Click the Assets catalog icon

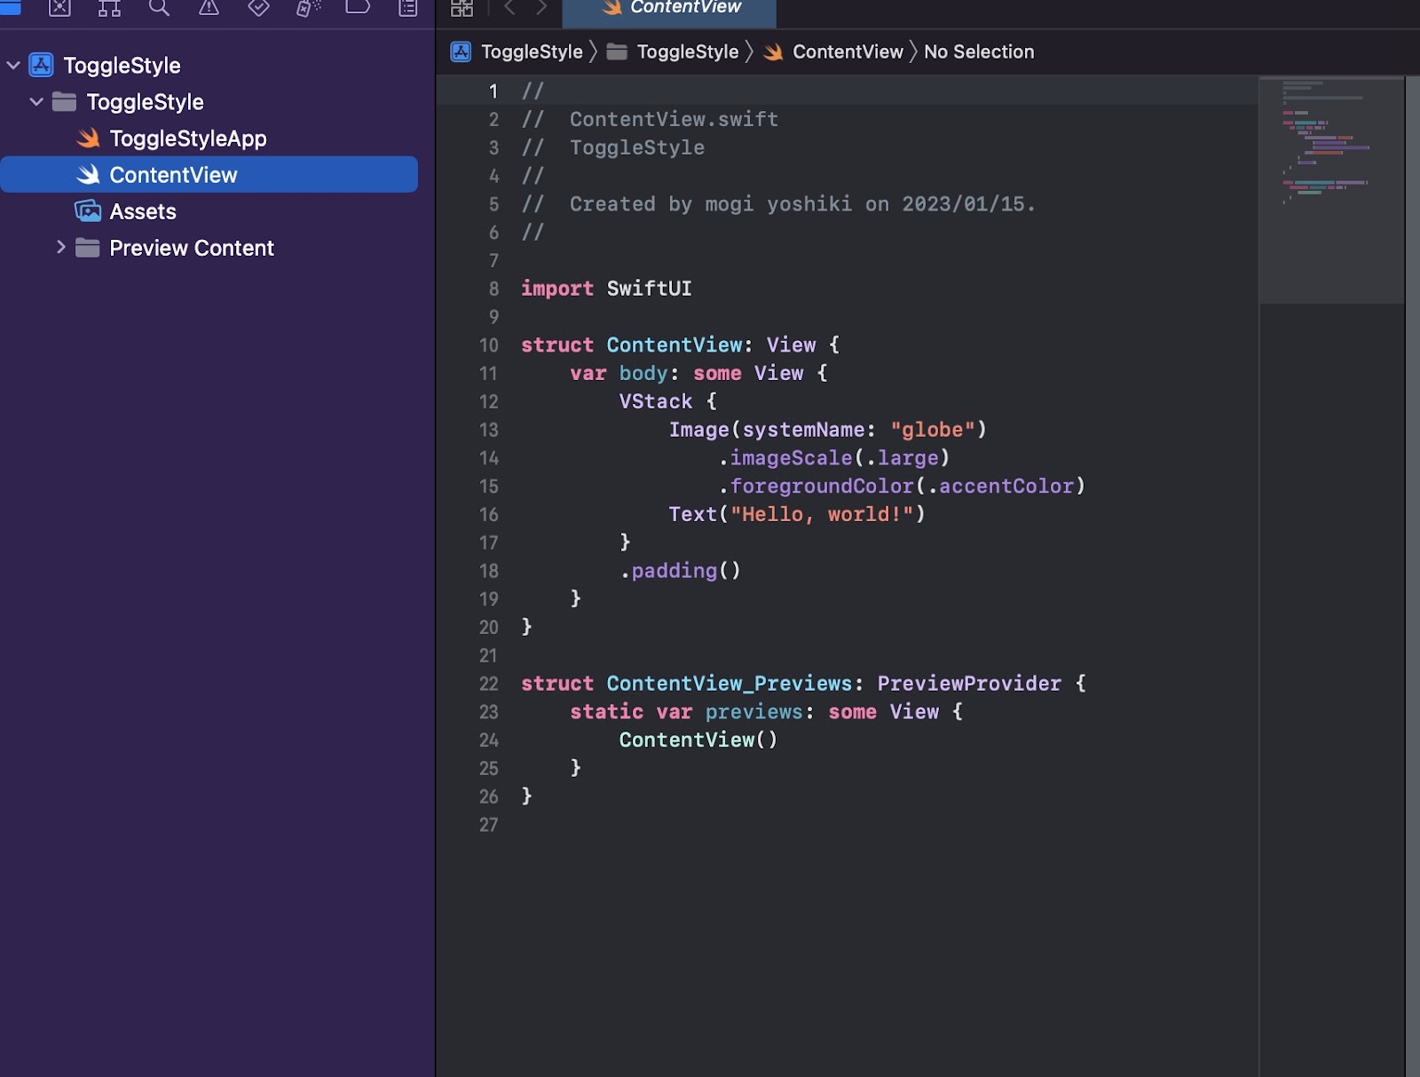(x=88, y=211)
